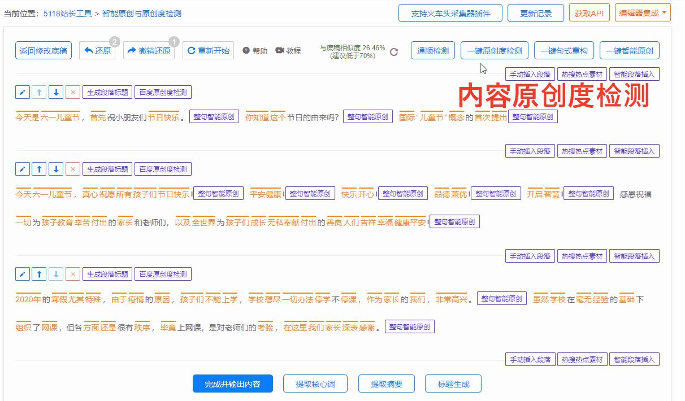Open the 教程 tutorial video link

coord(288,51)
